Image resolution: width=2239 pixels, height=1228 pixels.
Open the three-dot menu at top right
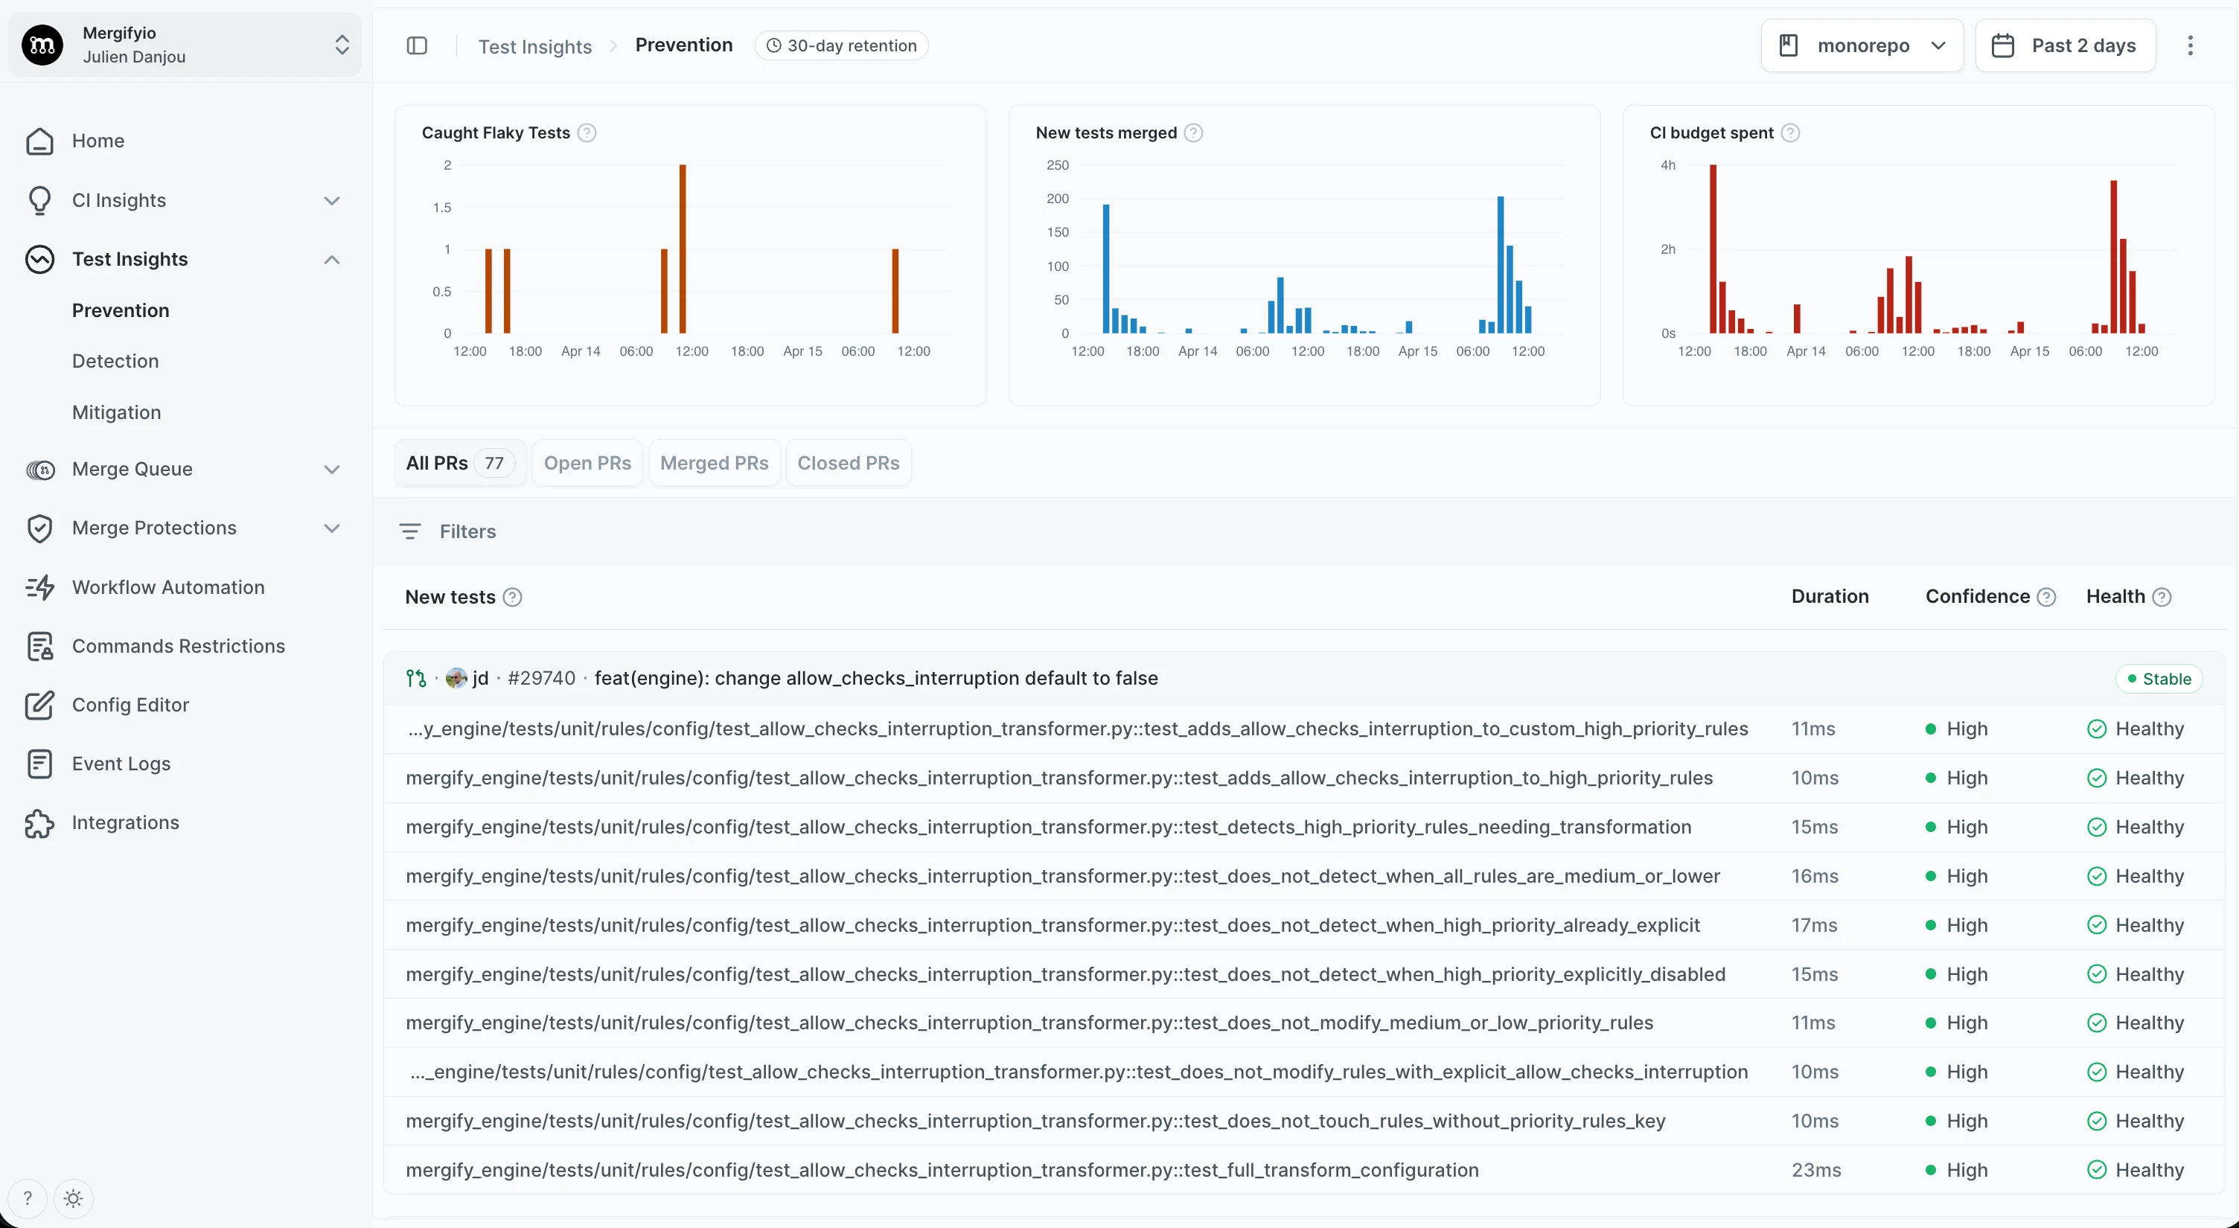pyautogui.click(x=2191, y=45)
